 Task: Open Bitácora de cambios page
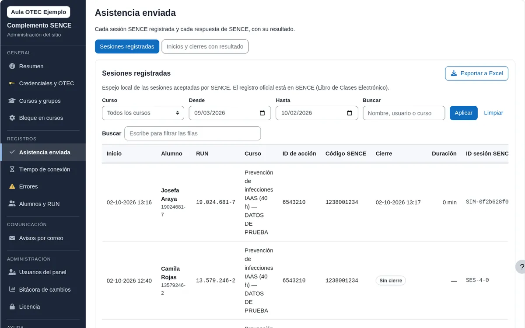(43, 290)
